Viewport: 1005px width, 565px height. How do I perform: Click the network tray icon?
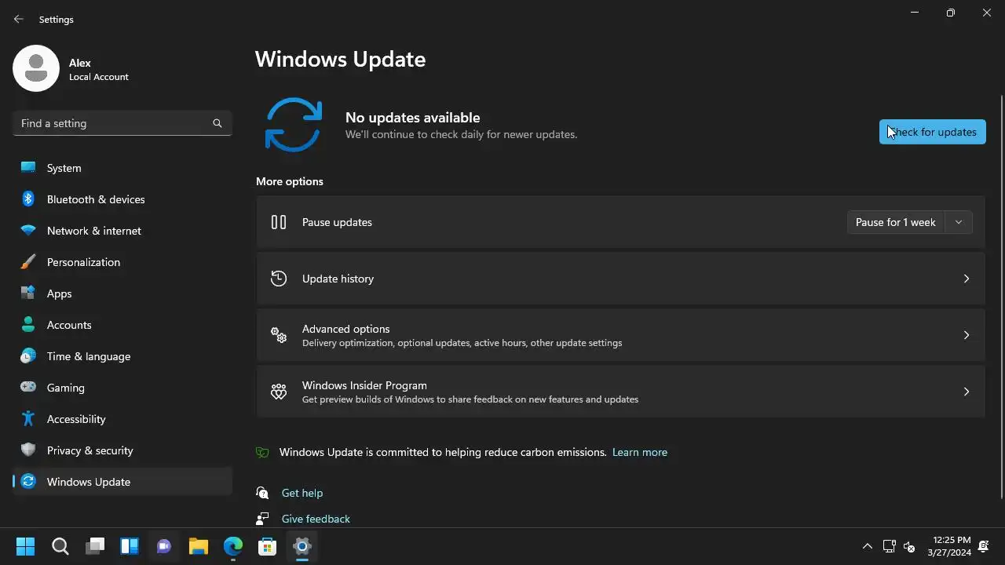point(890,546)
